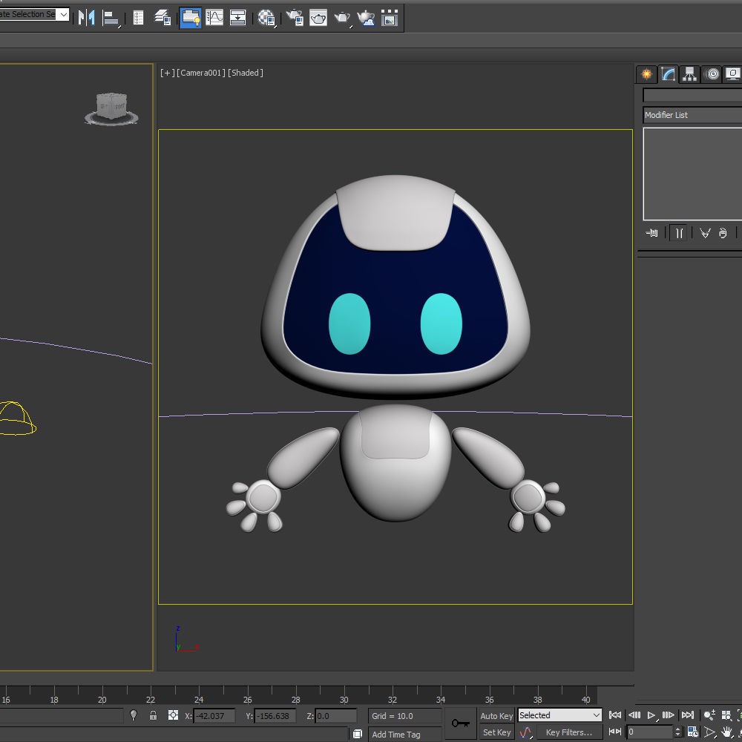
Task: Select the Zoom viewport tool
Action: click(x=709, y=715)
